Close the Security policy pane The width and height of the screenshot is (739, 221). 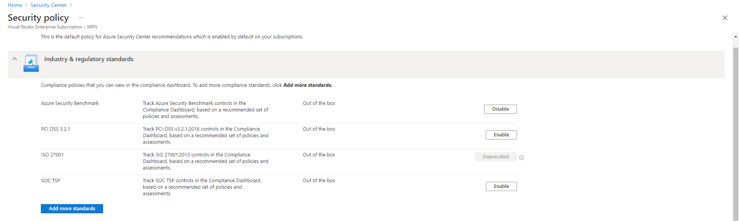pyautogui.click(x=725, y=18)
